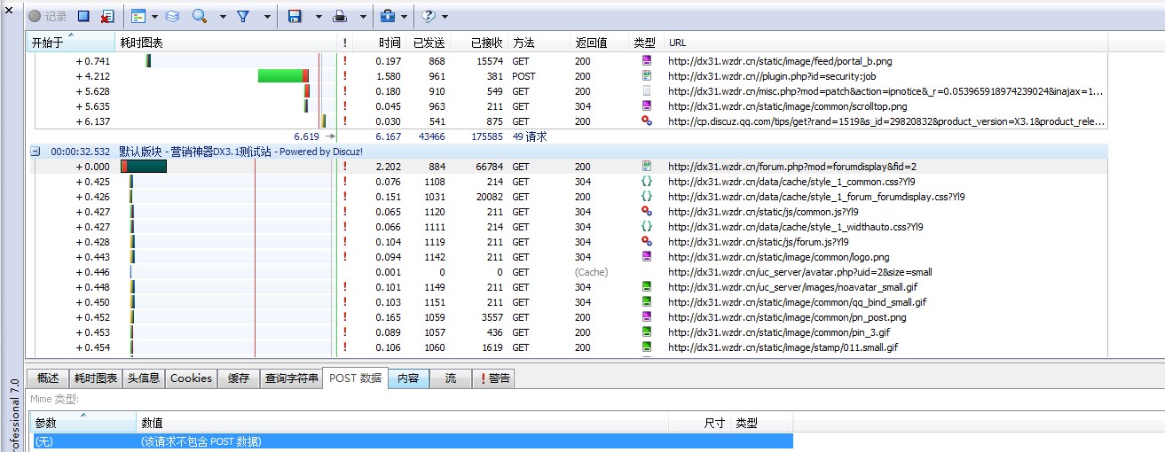The width and height of the screenshot is (1165, 452).
Task: Click the floppy disk Save icon
Action: point(295,16)
